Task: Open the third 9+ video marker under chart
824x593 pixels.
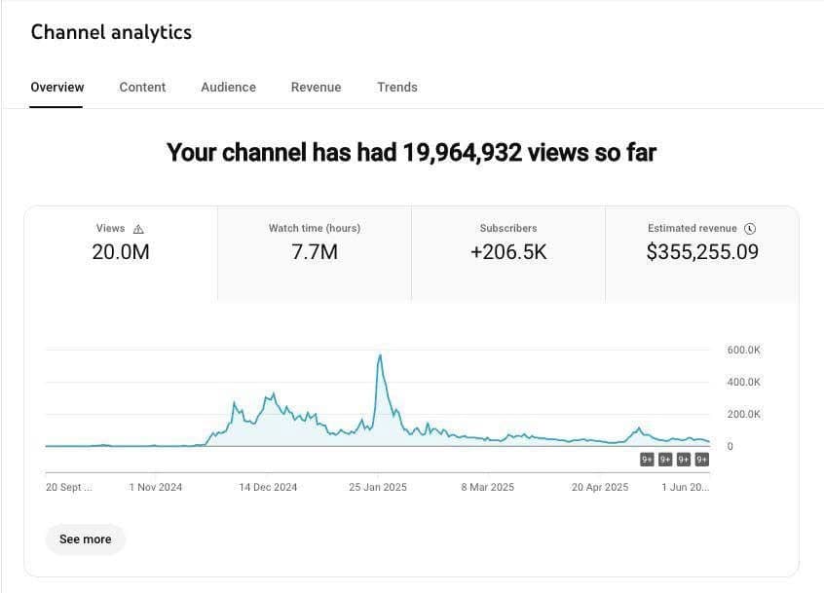Action: [x=684, y=460]
